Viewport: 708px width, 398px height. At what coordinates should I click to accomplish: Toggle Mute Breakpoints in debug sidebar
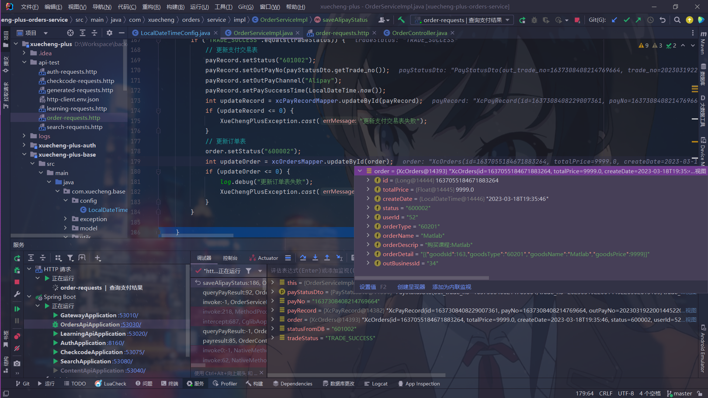click(17, 348)
